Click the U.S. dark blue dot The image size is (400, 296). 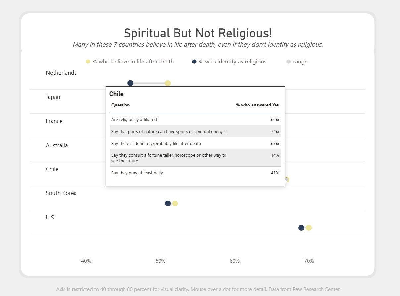pos(301,228)
